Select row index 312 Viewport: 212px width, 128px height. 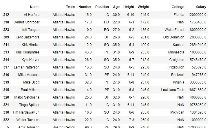[6, 14]
